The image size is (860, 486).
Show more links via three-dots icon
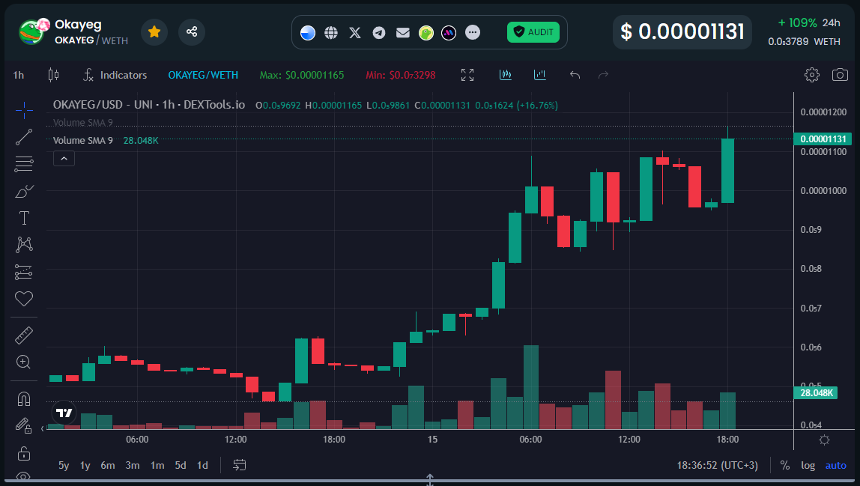pos(472,32)
